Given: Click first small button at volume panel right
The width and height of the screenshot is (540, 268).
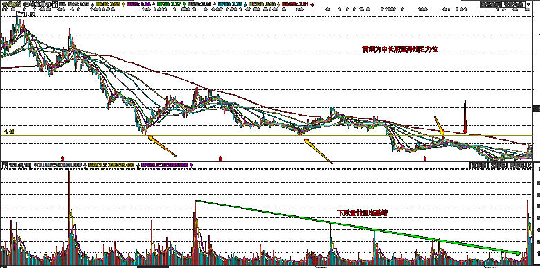Looking at the screenshot, I should click(x=478, y=166).
